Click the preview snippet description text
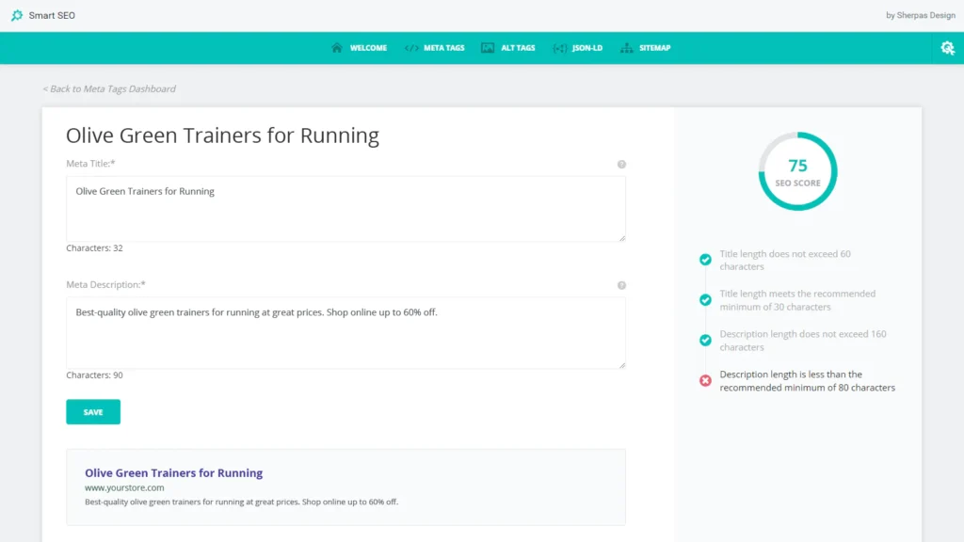 [x=242, y=502]
